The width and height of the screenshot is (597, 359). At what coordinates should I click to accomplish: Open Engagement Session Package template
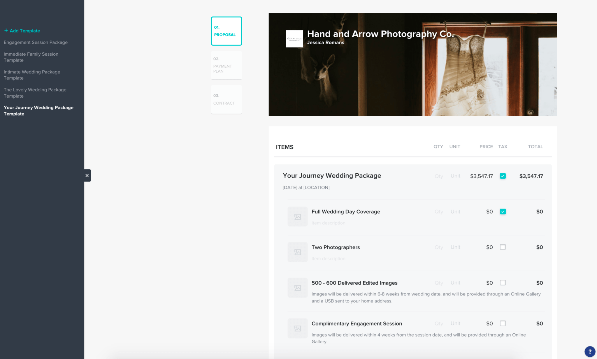point(36,42)
